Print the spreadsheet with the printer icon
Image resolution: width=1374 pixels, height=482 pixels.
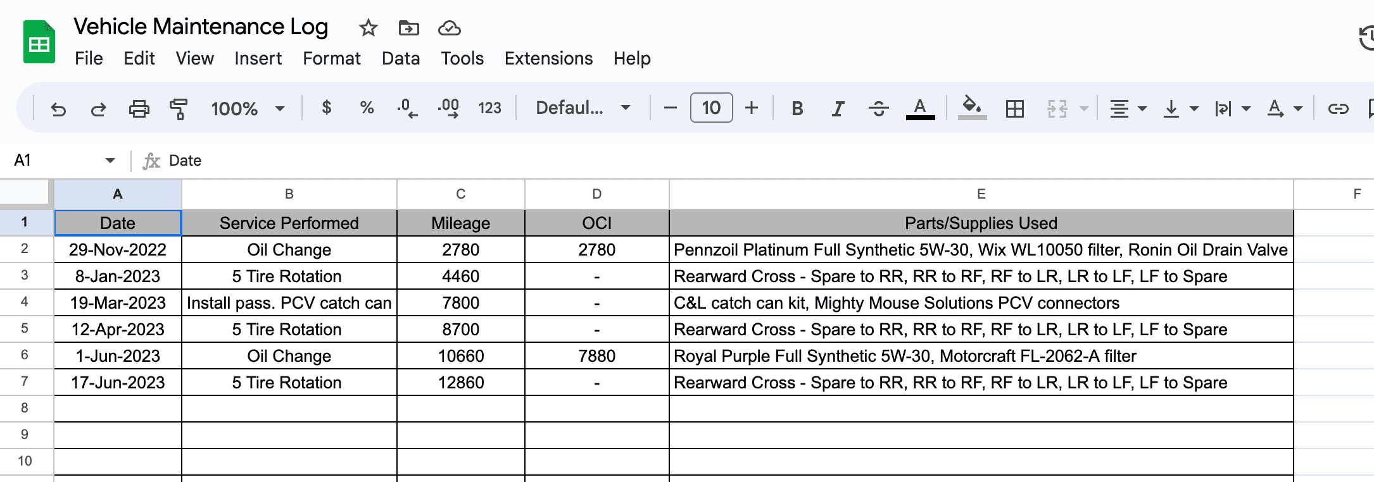pyautogui.click(x=139, y=109)
